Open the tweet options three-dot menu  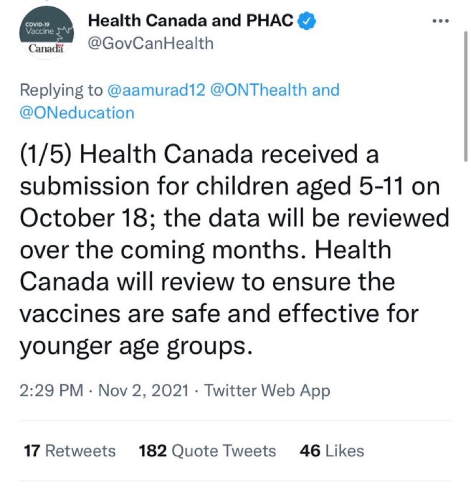(440, 20)
